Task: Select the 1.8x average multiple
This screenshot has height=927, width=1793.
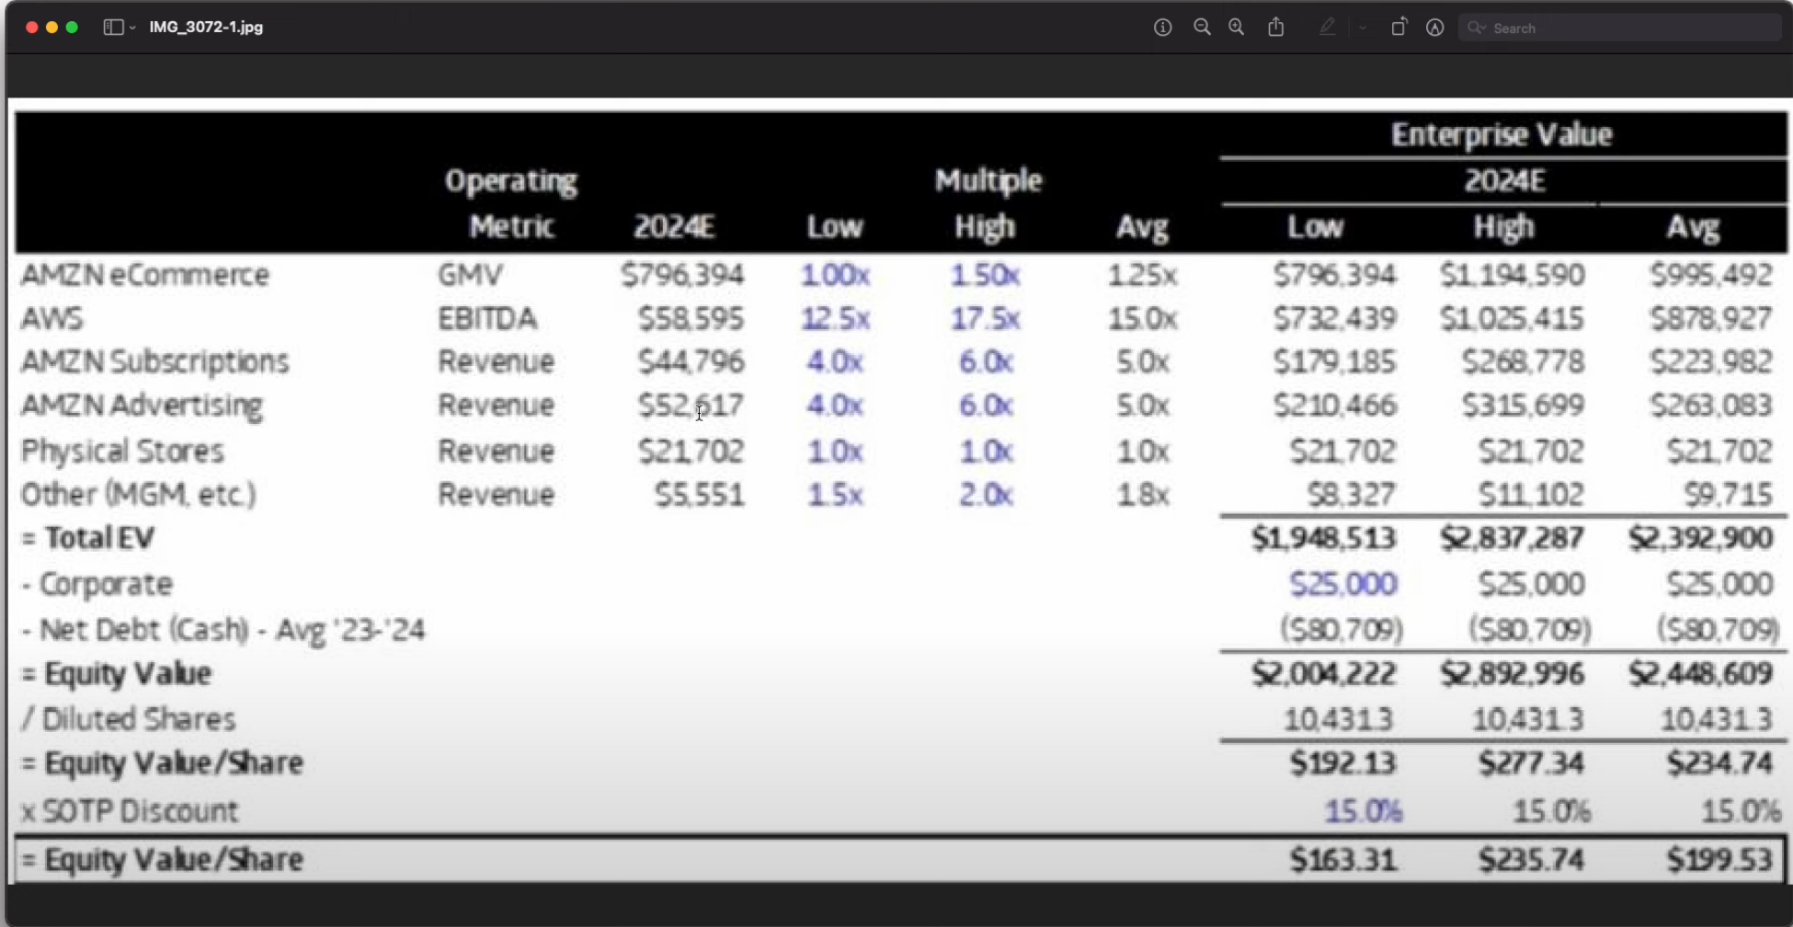Action: pos(1142,495)
